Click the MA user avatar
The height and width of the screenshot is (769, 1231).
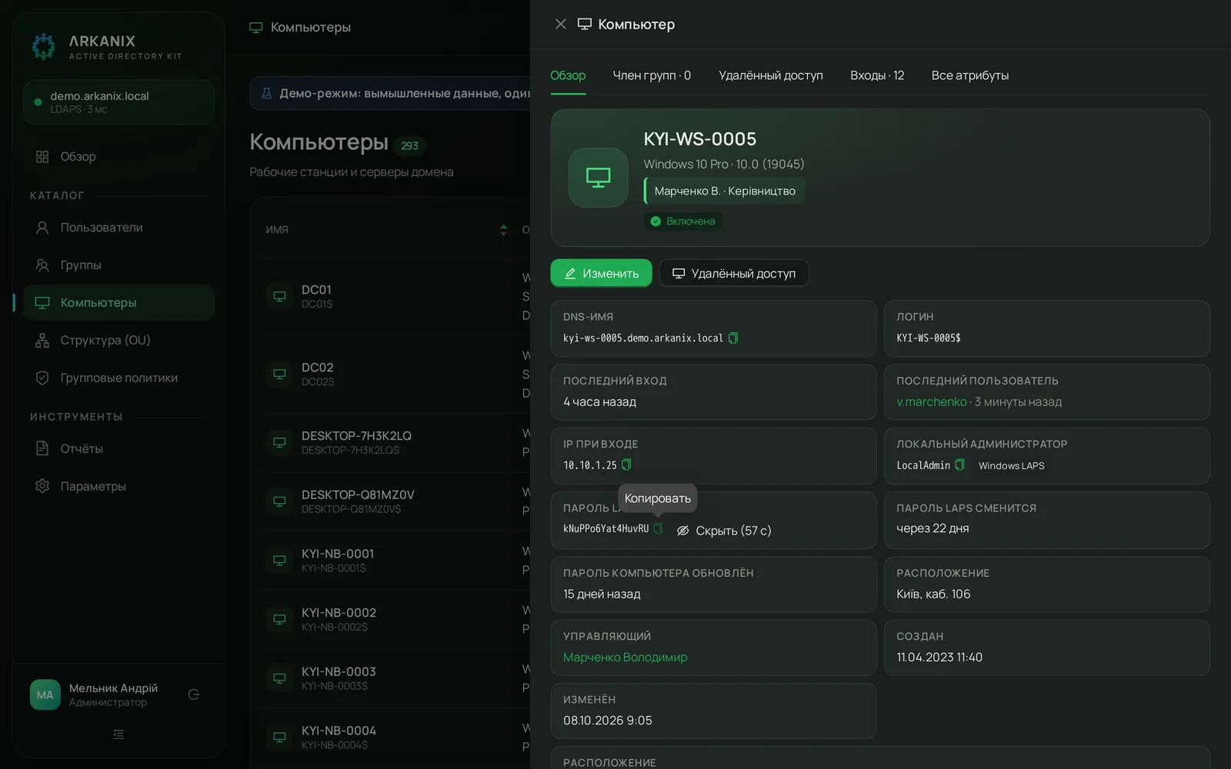(45, 695)
